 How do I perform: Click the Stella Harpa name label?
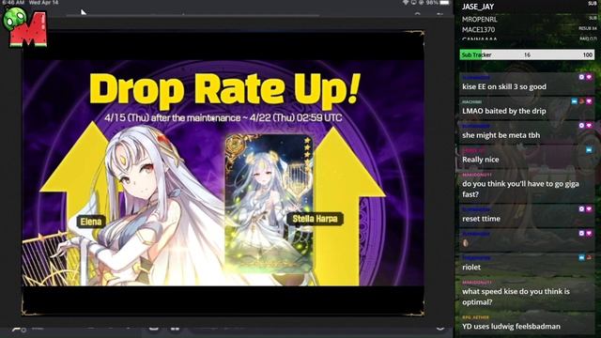(316, 219)
